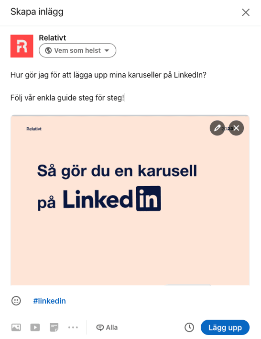Open more options three-dots icon
This screenshot has height=339, width=261.
pyautogui.click(x=73, y=328)
